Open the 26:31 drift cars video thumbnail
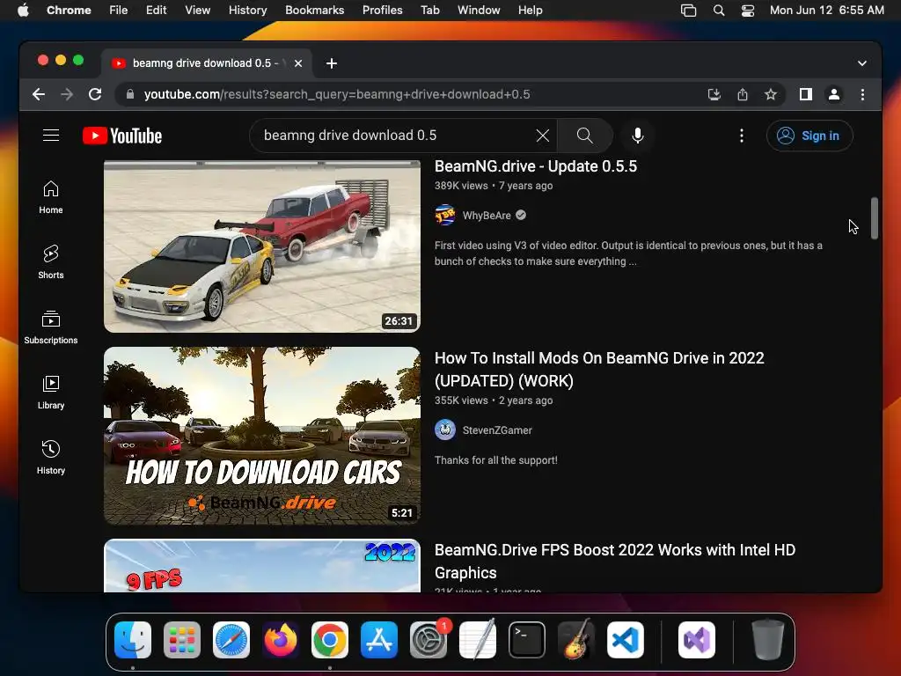Image resolution: width=901 pixels, height=676 pixels. [262, 246]
